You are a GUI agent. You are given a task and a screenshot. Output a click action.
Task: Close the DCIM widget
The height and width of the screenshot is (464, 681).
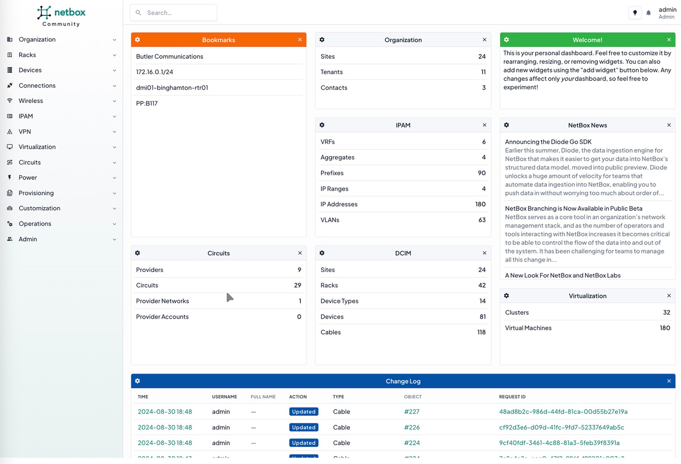point(484,253)
